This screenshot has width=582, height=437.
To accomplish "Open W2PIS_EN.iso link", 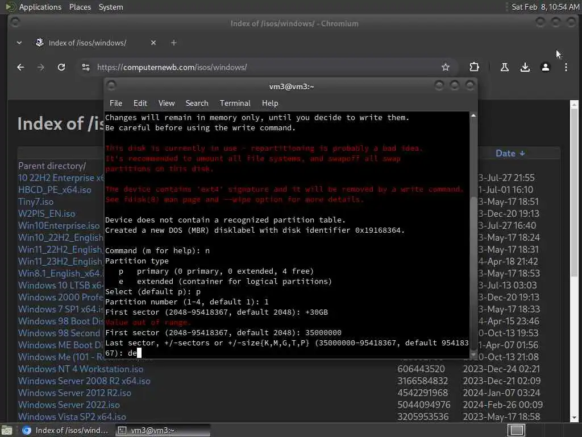I will coord(47,214).
